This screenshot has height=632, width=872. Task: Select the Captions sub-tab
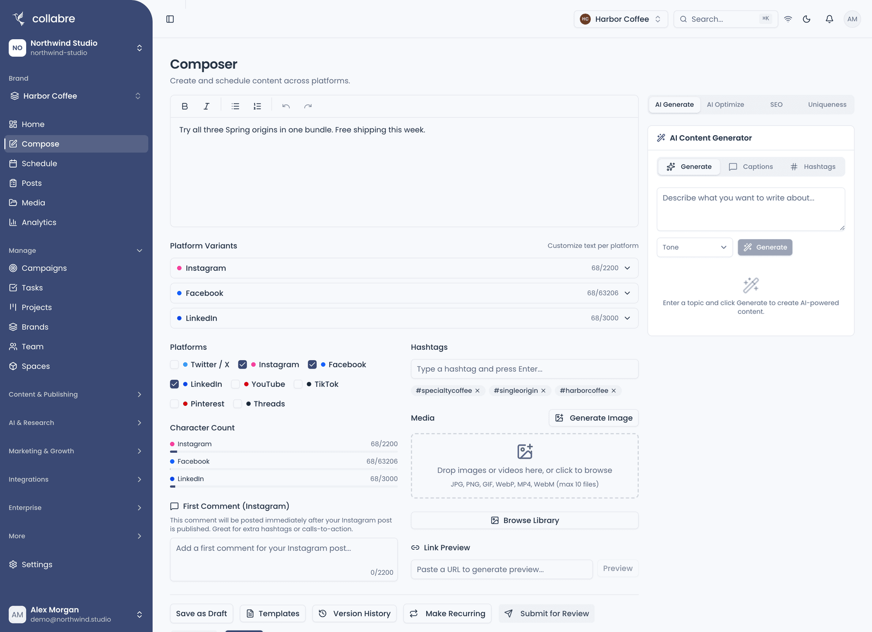coord(751,167)
